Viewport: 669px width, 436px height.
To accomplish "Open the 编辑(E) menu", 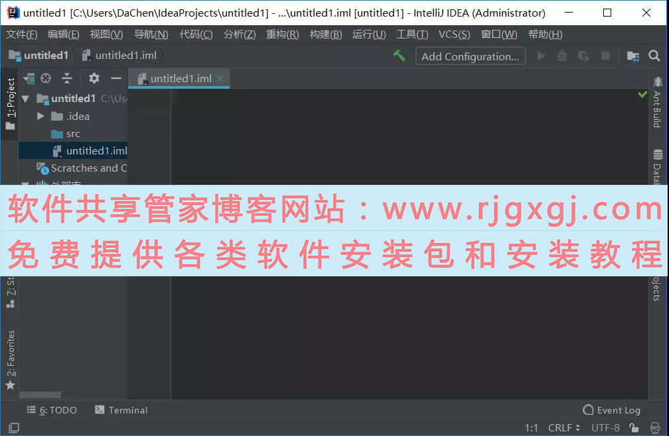I will point(64,34).
